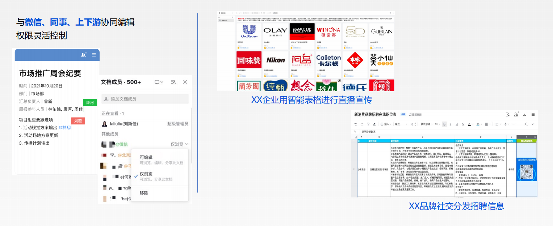Open hamburger menu in spreadsheet header
Screen dimensions: 553x226
pos(533,114)
